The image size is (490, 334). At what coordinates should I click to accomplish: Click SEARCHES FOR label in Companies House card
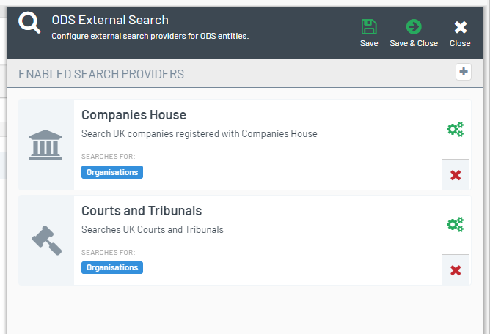[108, 157]
